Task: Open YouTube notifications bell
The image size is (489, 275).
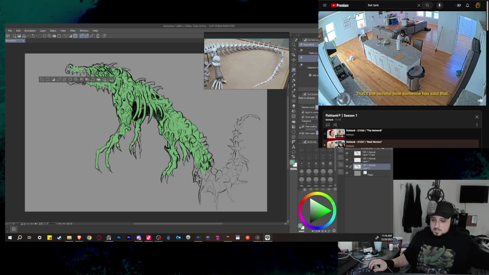Action: 467,5
